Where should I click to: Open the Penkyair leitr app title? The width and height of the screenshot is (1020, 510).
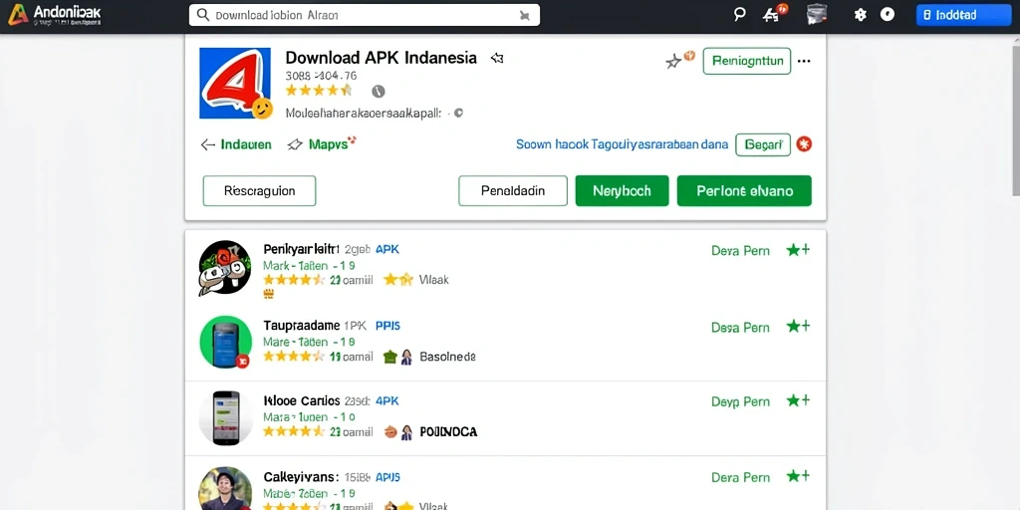pos(301,249)
